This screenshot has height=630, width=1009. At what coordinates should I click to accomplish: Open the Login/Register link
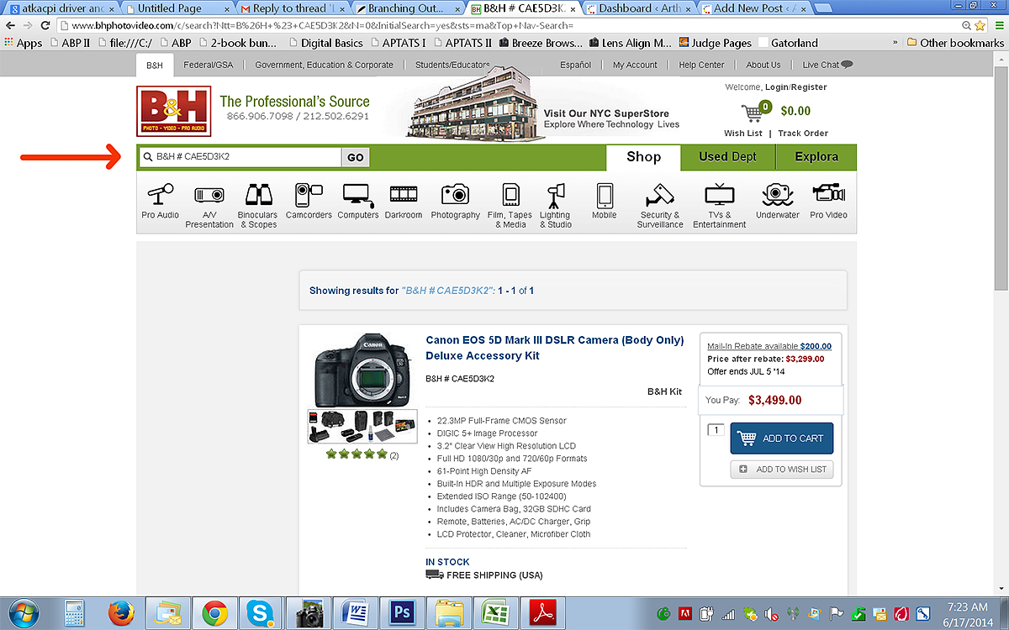[795, 87]
